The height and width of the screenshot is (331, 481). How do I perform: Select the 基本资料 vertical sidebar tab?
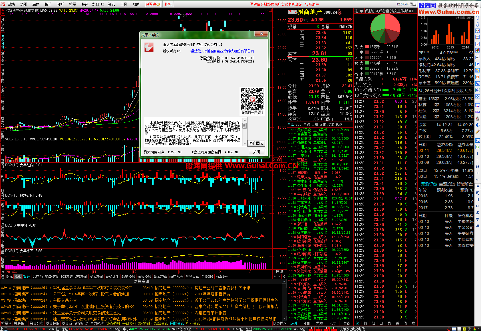coord(3,58)
